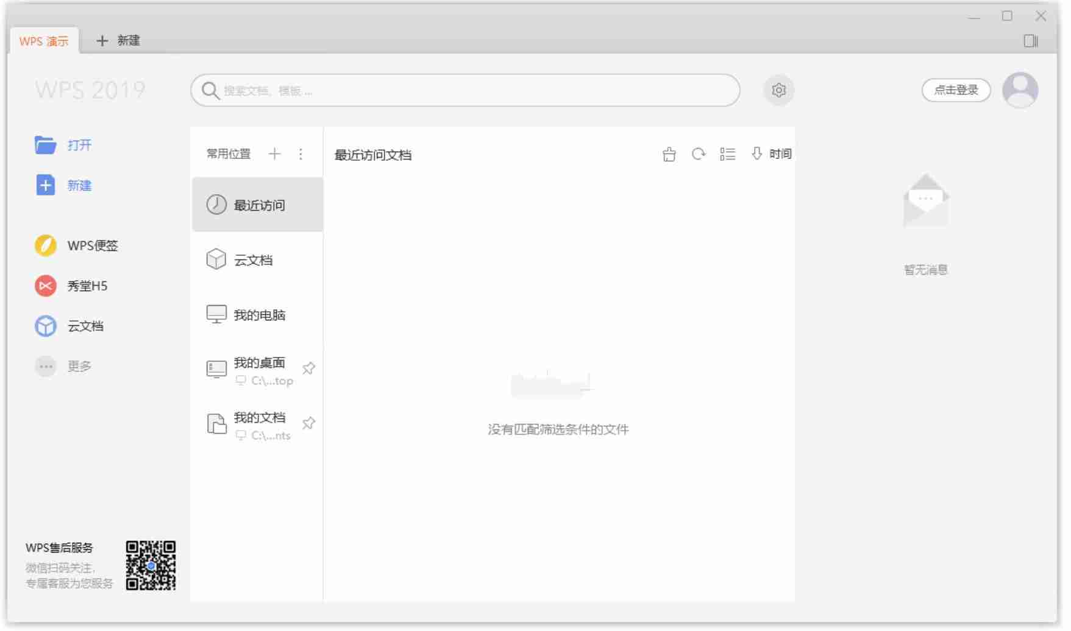Open 秀堂H5 app in the sidebar

click(71, 286)
